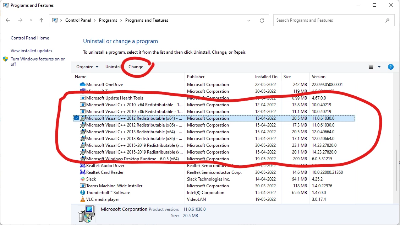This screenshot has height=225, width=400.
Task: Click Programs and Features in the breadcrumb
Action: pyautogui.click(x=147, y=20)
